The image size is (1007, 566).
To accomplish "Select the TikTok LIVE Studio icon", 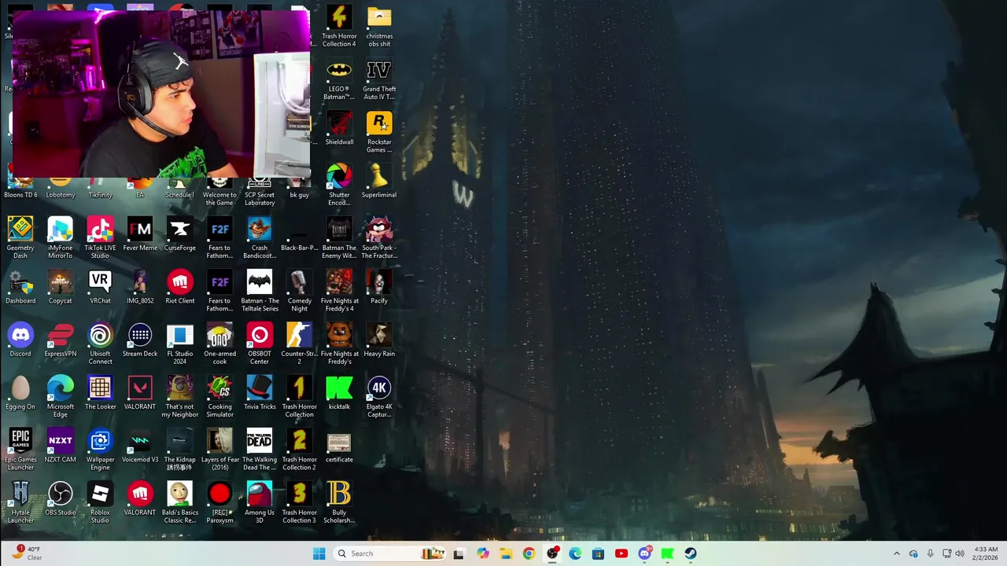I will coord(100,237).
